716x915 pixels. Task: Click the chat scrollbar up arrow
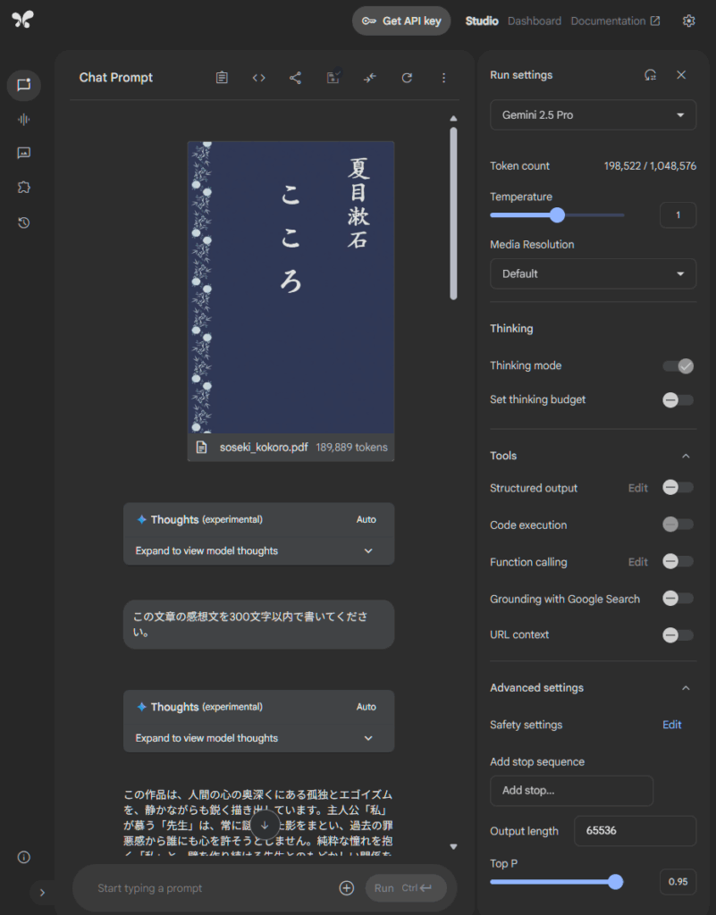tap(453, 119)
